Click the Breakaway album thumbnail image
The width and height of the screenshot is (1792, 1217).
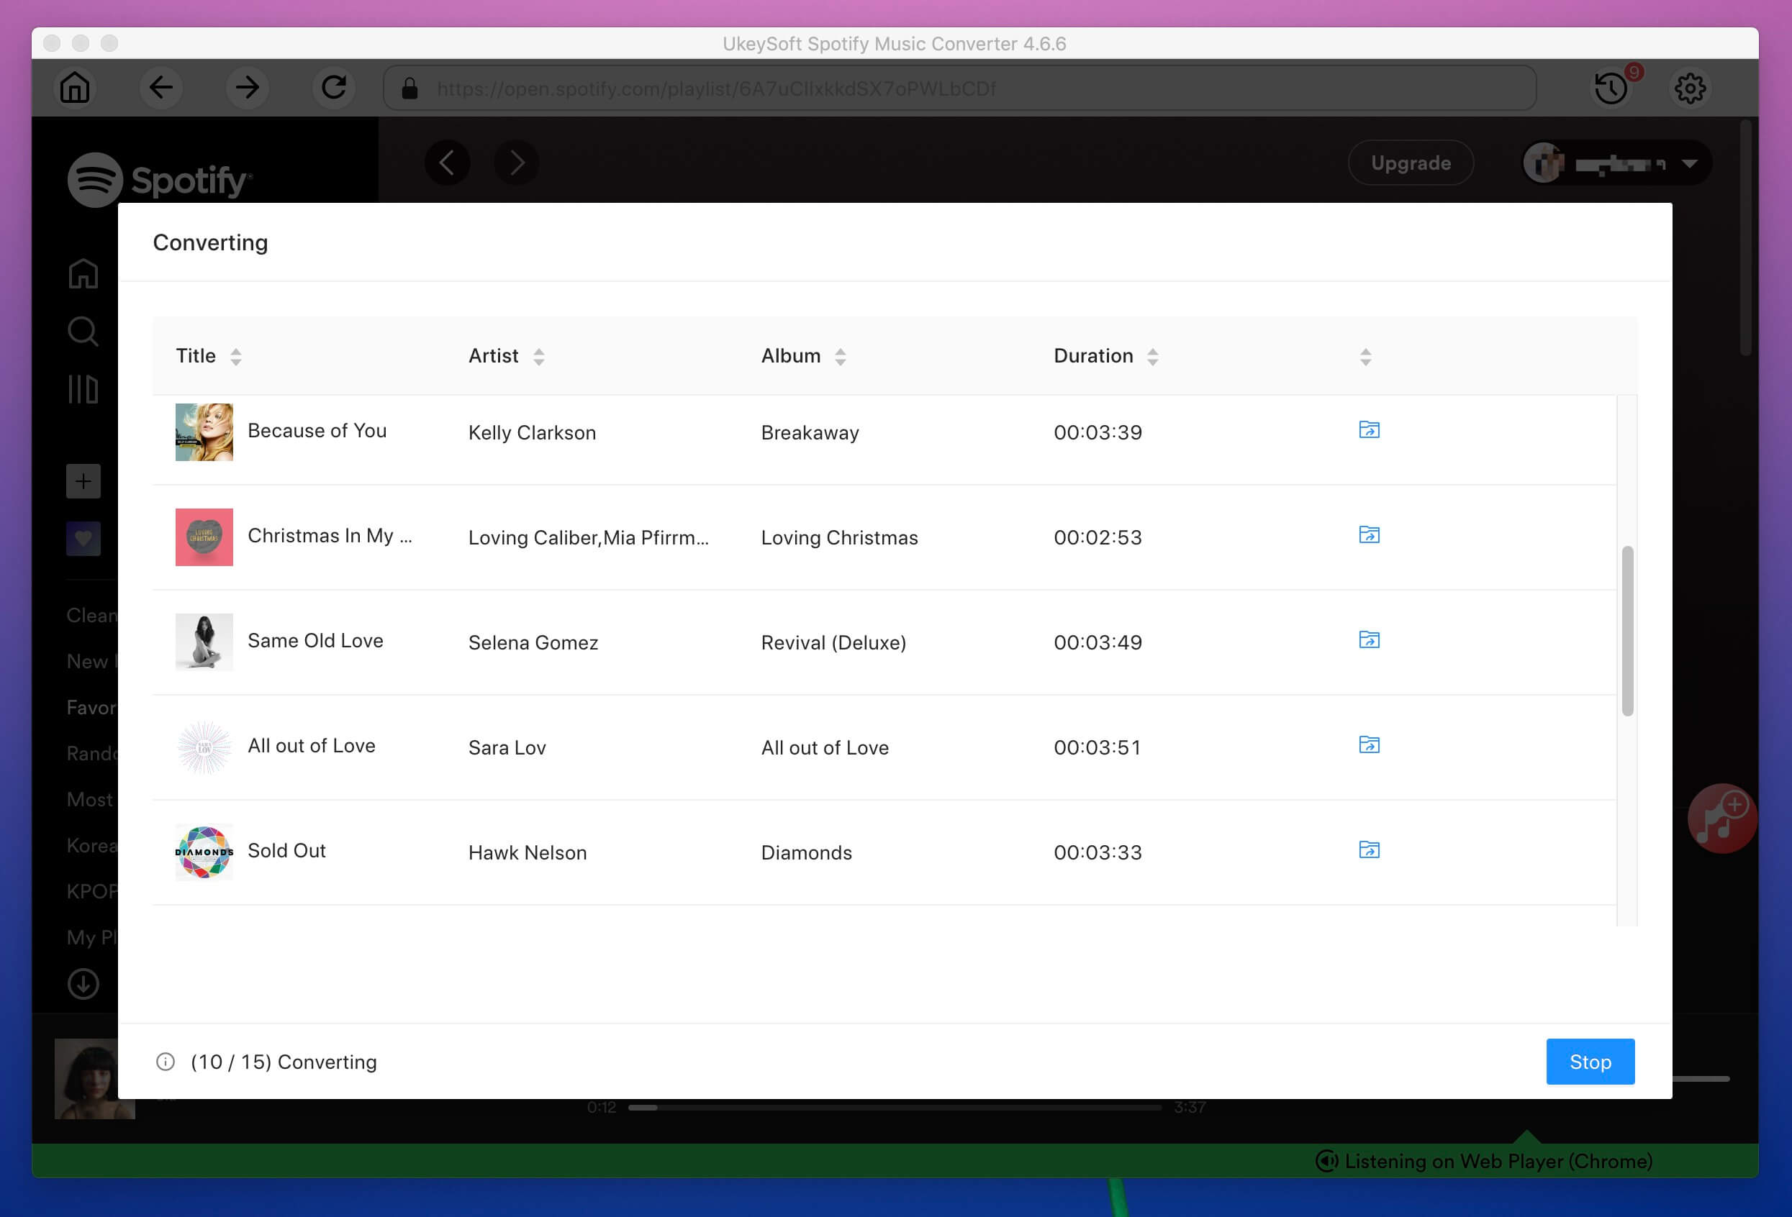tap(204, 432)
